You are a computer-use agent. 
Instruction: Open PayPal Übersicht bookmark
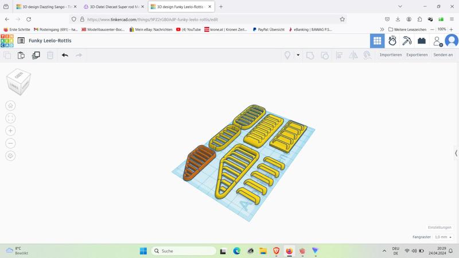pos(269,30)
